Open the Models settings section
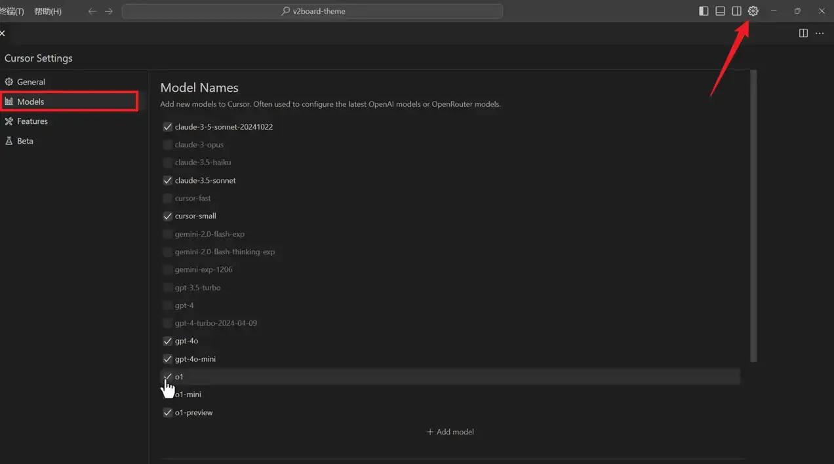 [31, 102]
